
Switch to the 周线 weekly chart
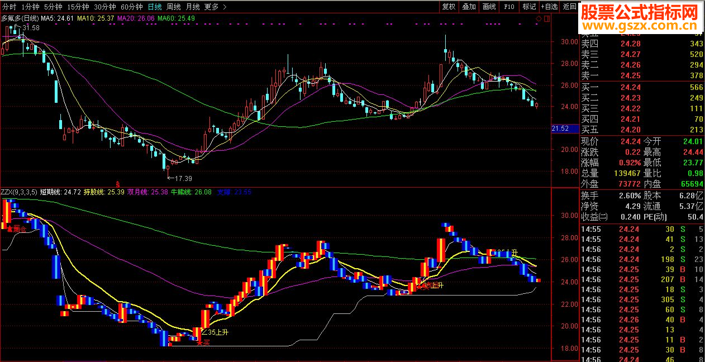point(174,7)
